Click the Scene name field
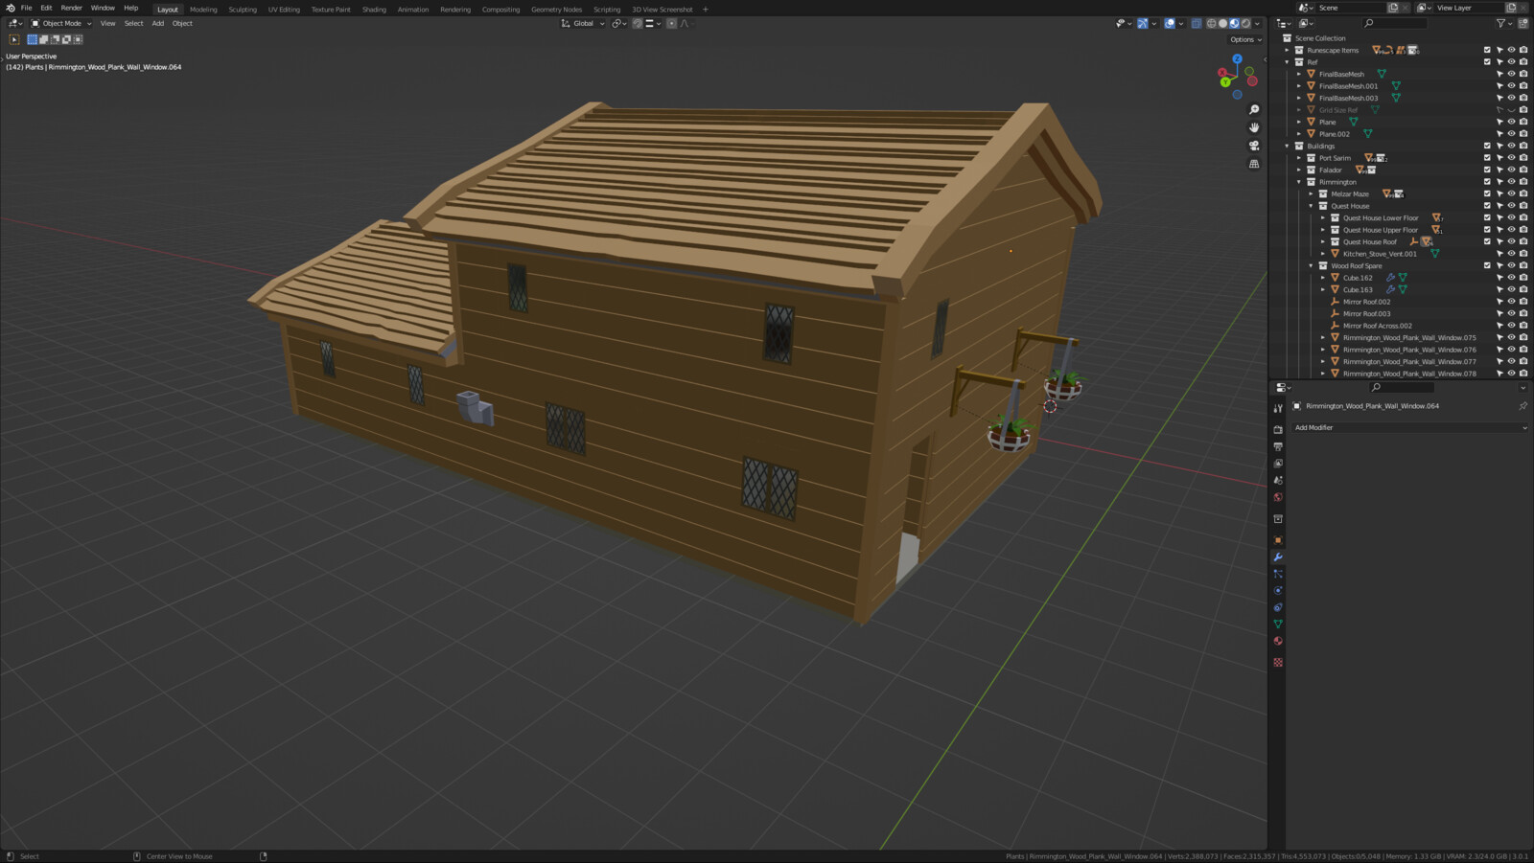 tap(1350, 8)
